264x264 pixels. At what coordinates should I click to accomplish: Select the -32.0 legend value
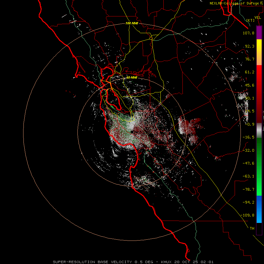click(x=248, y=150)
